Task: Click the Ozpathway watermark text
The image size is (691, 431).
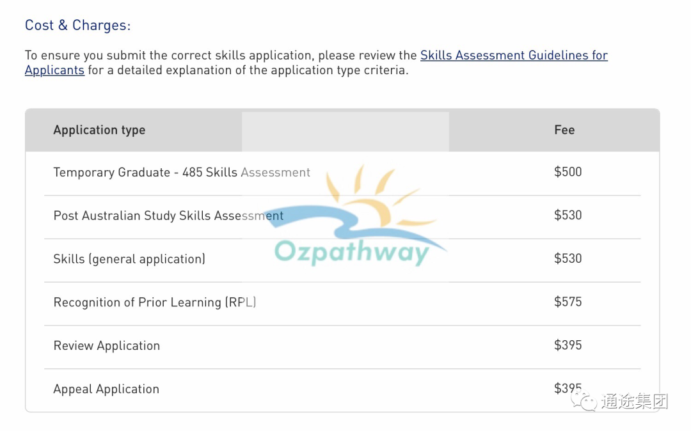Action: coord(351,252)
